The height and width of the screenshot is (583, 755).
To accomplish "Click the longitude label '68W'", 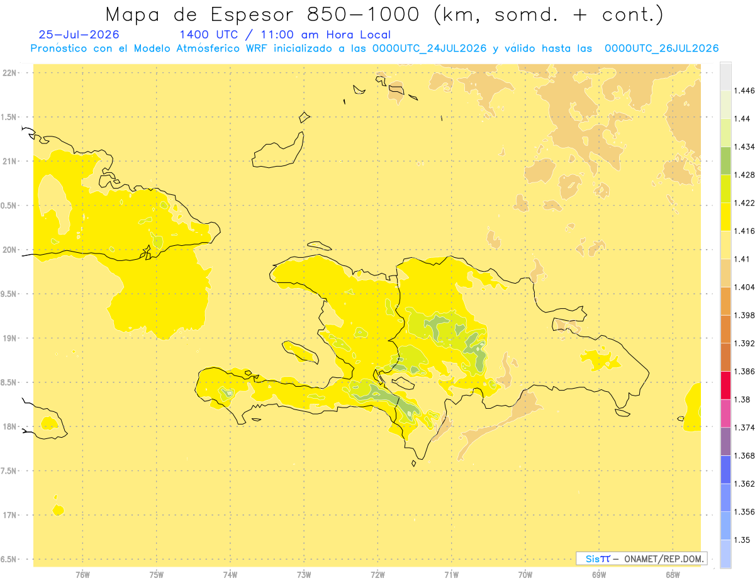I will (x=673, y=575).
